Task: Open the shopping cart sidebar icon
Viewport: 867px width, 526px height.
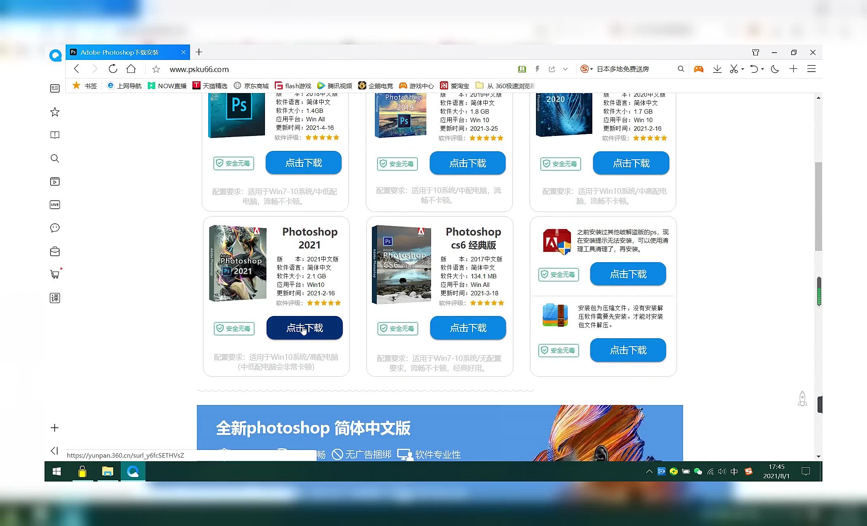Action: tap(55, 274)
